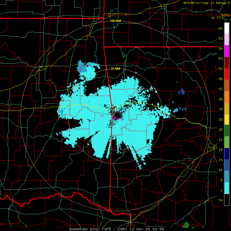The height and width of the screenshot is (231, 231).
Task: Click the '34' legend value
Action: [220, 109]
